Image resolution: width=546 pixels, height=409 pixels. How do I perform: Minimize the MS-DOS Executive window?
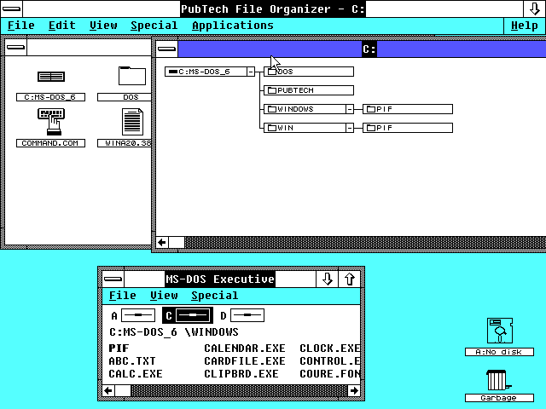(327, 279)
